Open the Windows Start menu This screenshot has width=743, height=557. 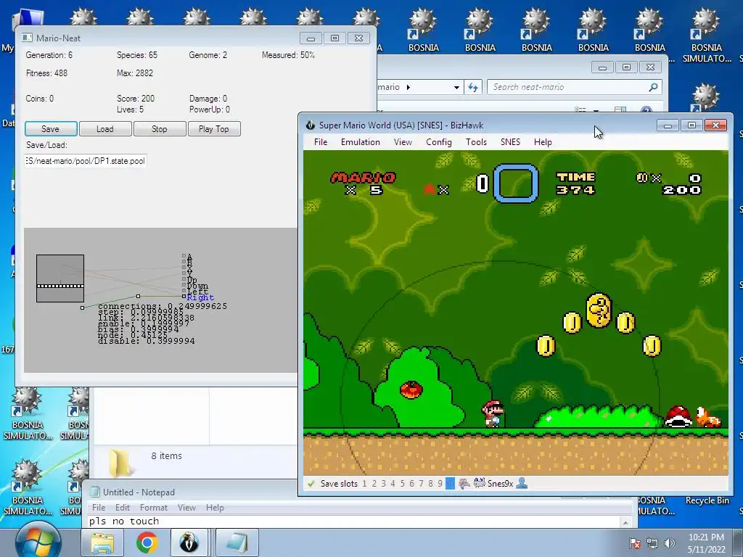click(38, 541)
